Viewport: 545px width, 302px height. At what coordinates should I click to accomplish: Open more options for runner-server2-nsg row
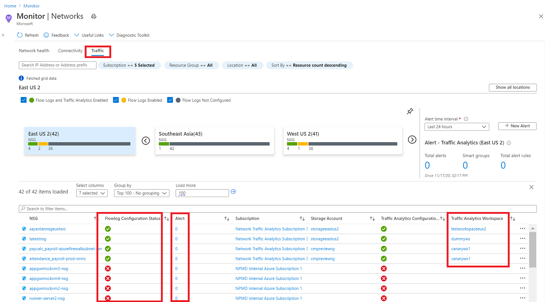tap(523, 298)
